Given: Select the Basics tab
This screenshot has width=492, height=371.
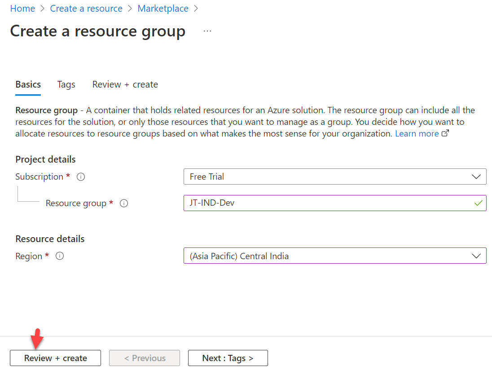Looking at the screenshot, I should pyautogui.click(x=28, y=84).
